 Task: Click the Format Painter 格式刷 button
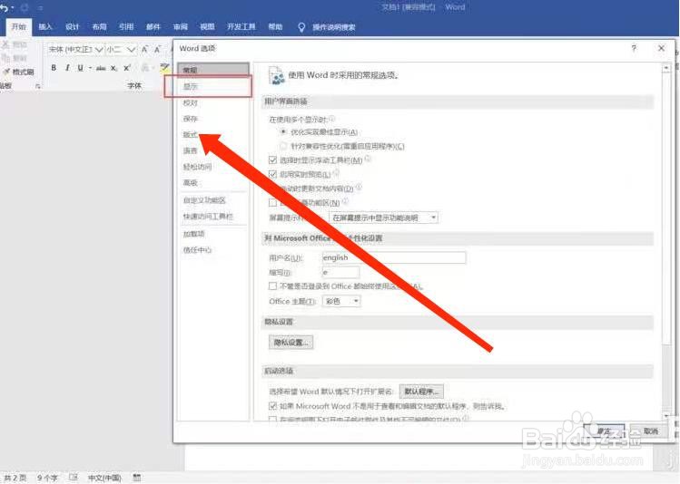point(19,72)
